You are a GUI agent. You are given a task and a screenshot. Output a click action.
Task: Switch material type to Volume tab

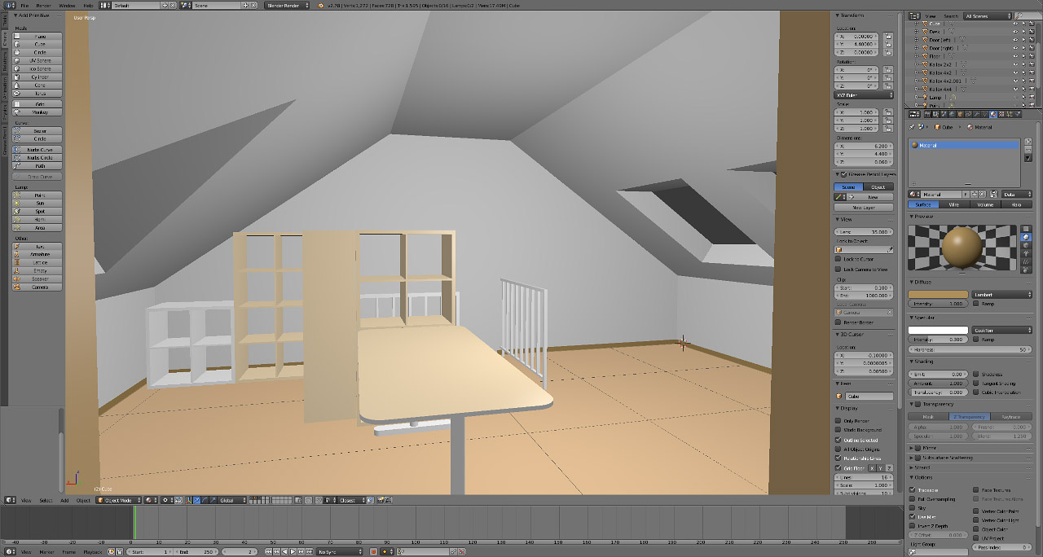pyautogui.click(x=985, y=204)
